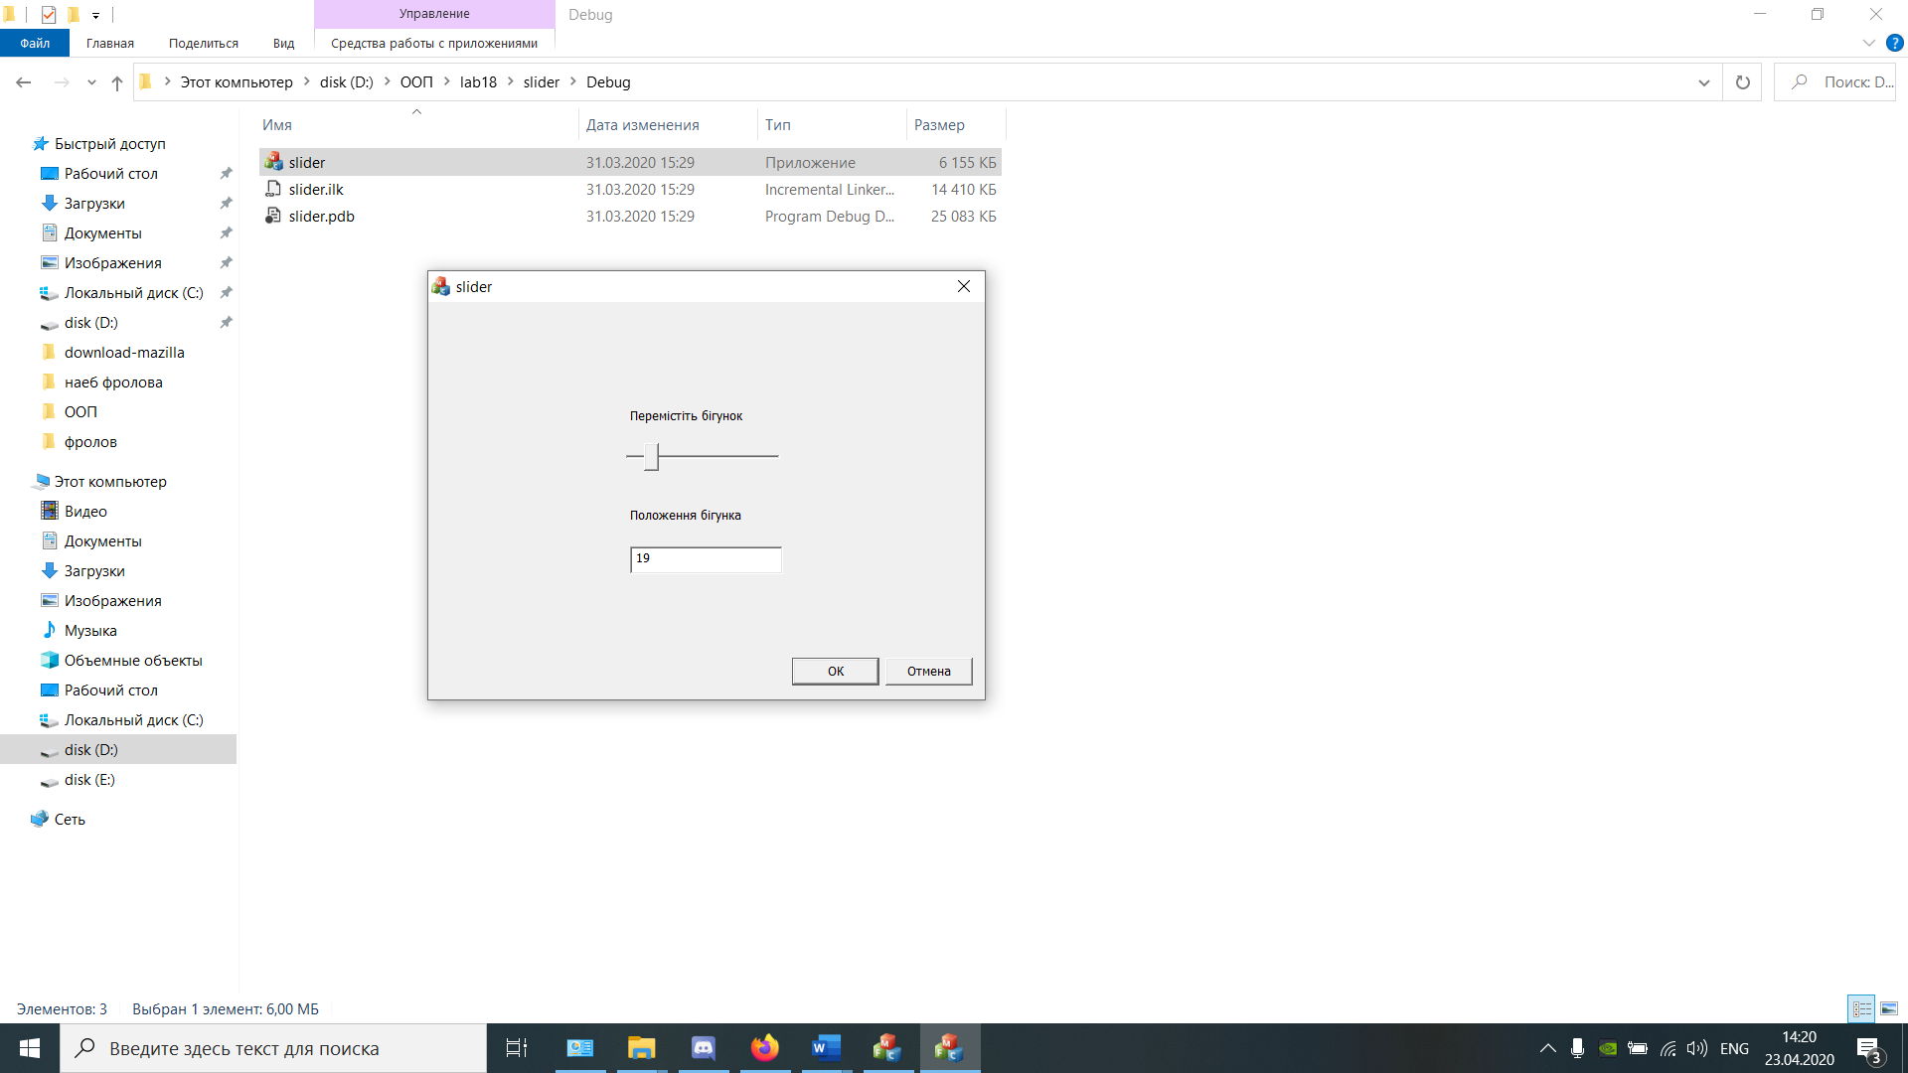The width and height of the screenshot is (1908, 1073).
Task: Select the slider.pdb file
Action: click(630, 216)
